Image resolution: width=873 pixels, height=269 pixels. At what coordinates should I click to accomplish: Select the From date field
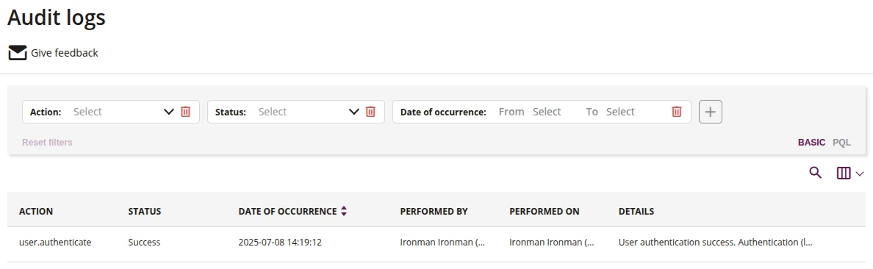[x=547, y=112]
